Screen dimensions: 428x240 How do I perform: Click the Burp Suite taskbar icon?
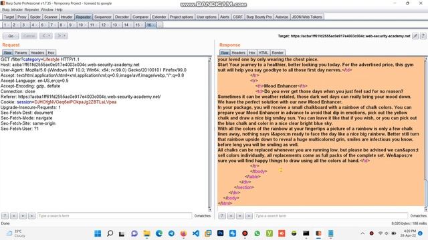(318, 233)
